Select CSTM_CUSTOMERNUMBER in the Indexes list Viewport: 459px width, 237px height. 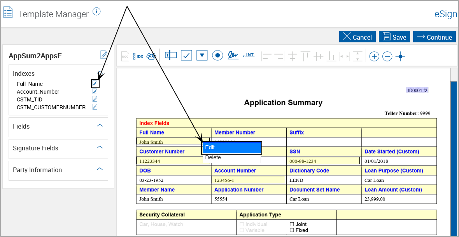pyautogui.click(x=51, y=107)
